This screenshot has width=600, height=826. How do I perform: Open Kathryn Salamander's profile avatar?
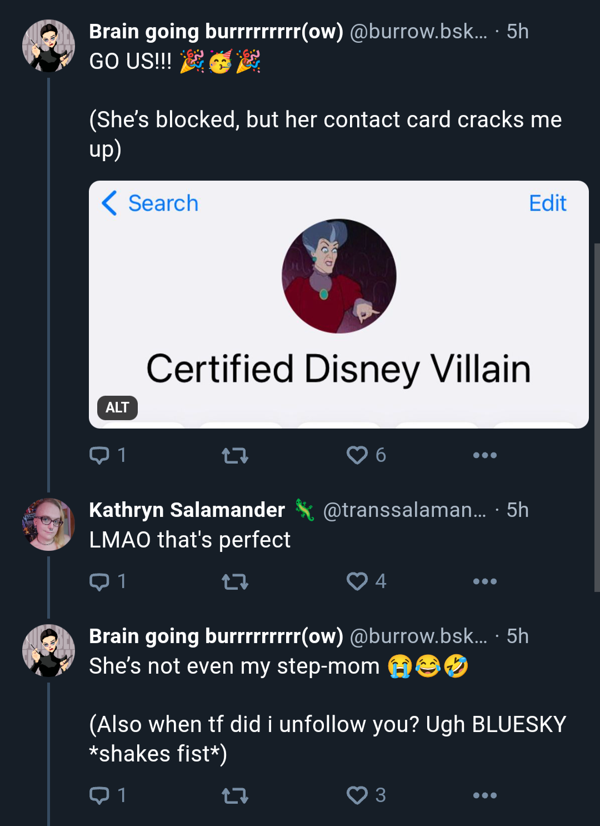[x=48, y=524]
